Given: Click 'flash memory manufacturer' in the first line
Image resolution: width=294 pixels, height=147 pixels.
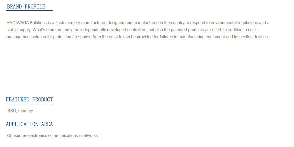Looking at the screenshot, I should (x=81, y=23).
